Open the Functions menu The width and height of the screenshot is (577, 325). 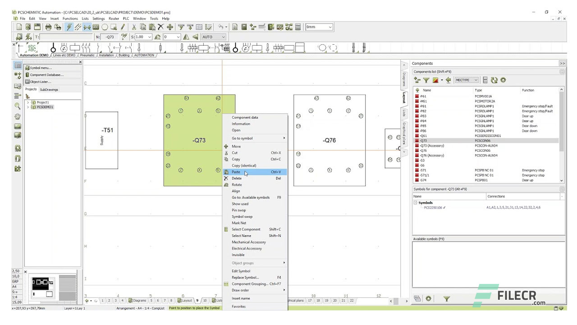click(x=70, y=19)
